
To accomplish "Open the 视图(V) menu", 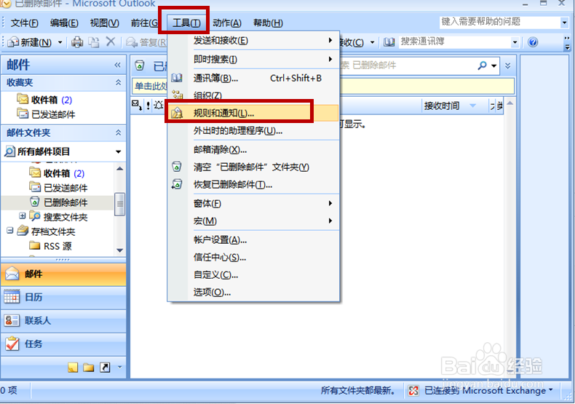I will 105,23.
